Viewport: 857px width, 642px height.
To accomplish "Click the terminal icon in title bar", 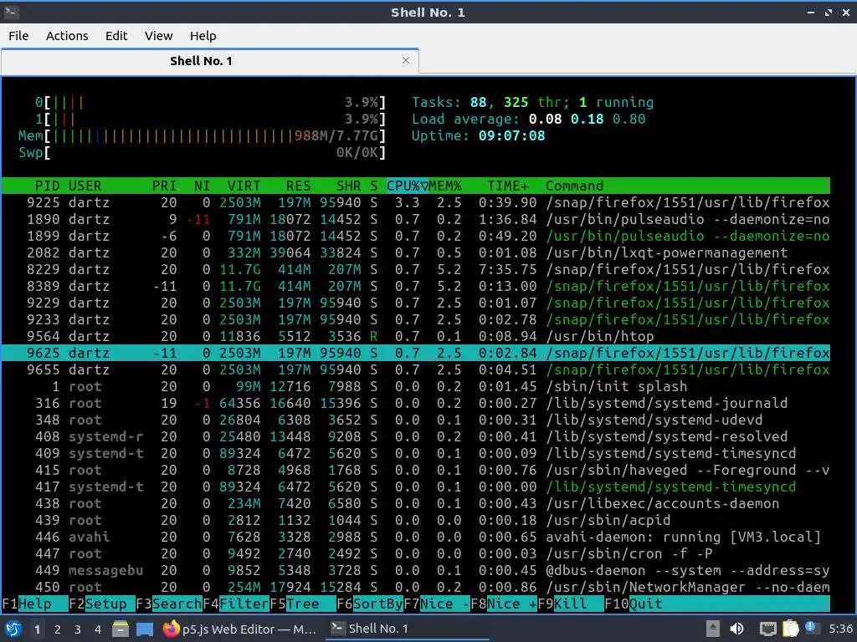I will 11,12.
